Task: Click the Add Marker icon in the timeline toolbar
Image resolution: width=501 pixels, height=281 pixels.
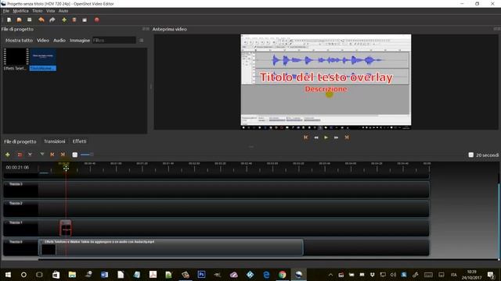Action: [x=41, y=155]
